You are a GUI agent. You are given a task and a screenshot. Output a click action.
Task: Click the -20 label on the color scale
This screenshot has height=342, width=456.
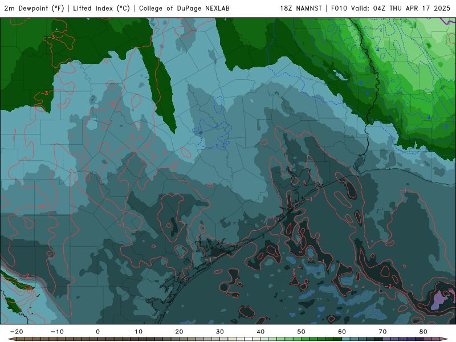pyautogui.click(x=17, y=332)
